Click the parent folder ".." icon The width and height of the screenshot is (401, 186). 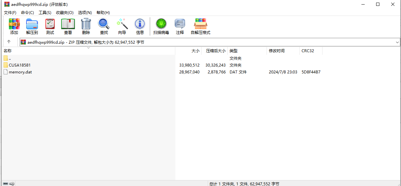[x=6, y=58]
